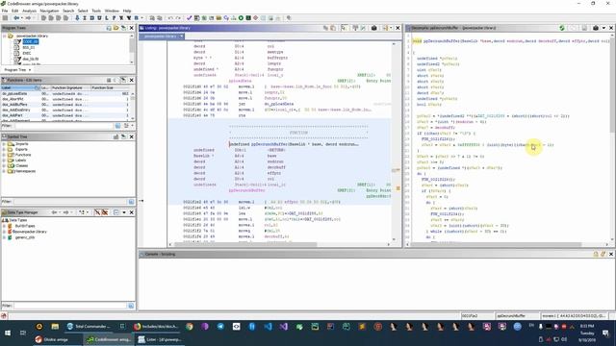Click the Data Type Manager filter field
This screenshot has height=346, width=616.
[70, 306]
